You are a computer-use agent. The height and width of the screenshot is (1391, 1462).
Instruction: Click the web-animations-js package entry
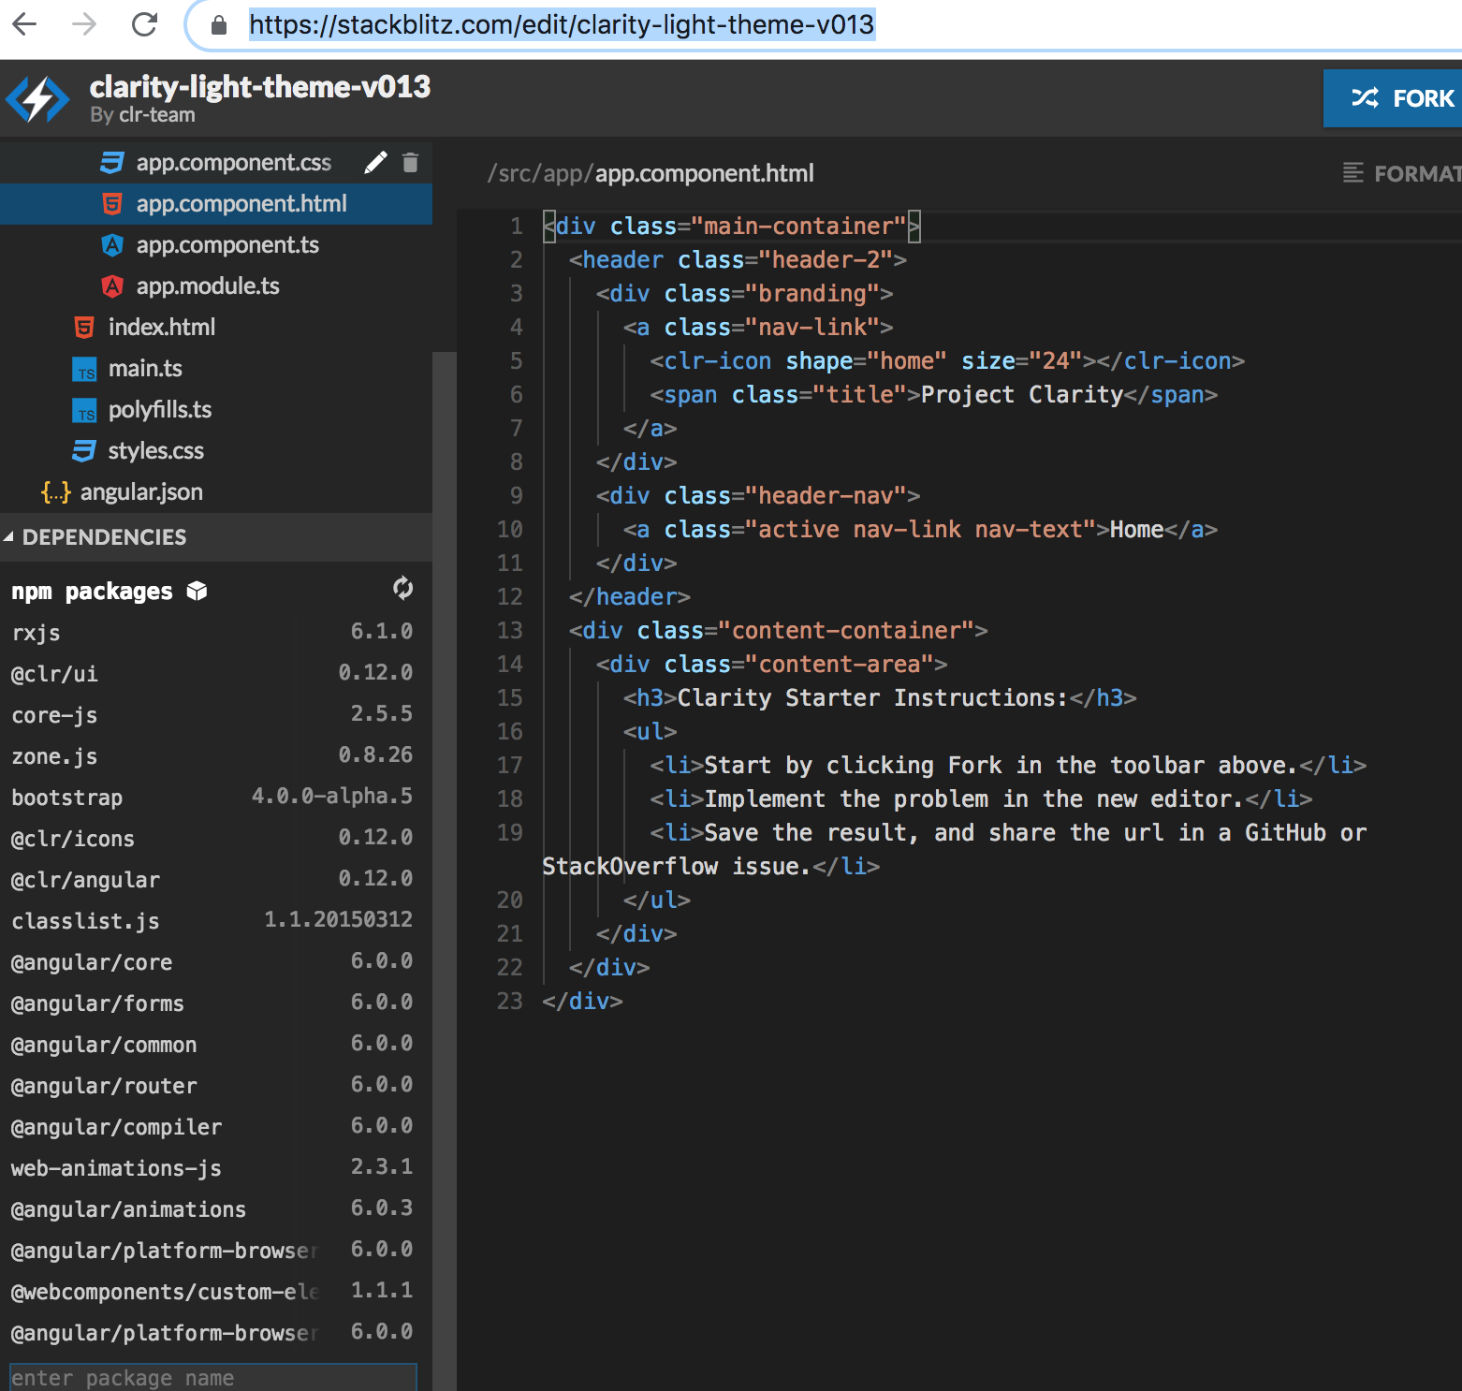pyautogui.click(x=212, y=1168)
